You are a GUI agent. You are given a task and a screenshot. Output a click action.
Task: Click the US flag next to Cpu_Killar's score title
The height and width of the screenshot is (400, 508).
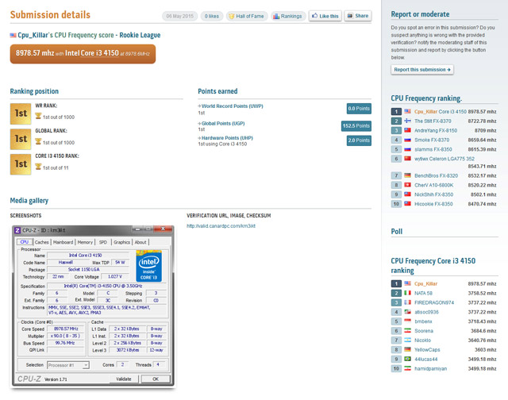[13, 35]
